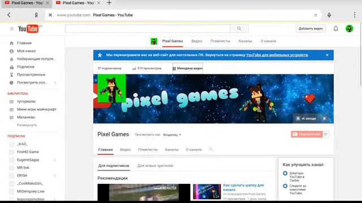
Task: Click the 519 просмотров statistic
Action: 147,68
